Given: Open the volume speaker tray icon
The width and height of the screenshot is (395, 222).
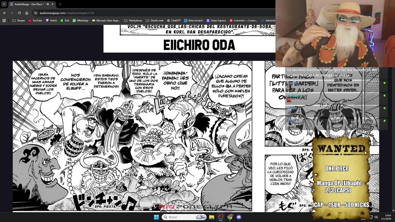Looking at the screenshot, I should click(x=376, y=217).
